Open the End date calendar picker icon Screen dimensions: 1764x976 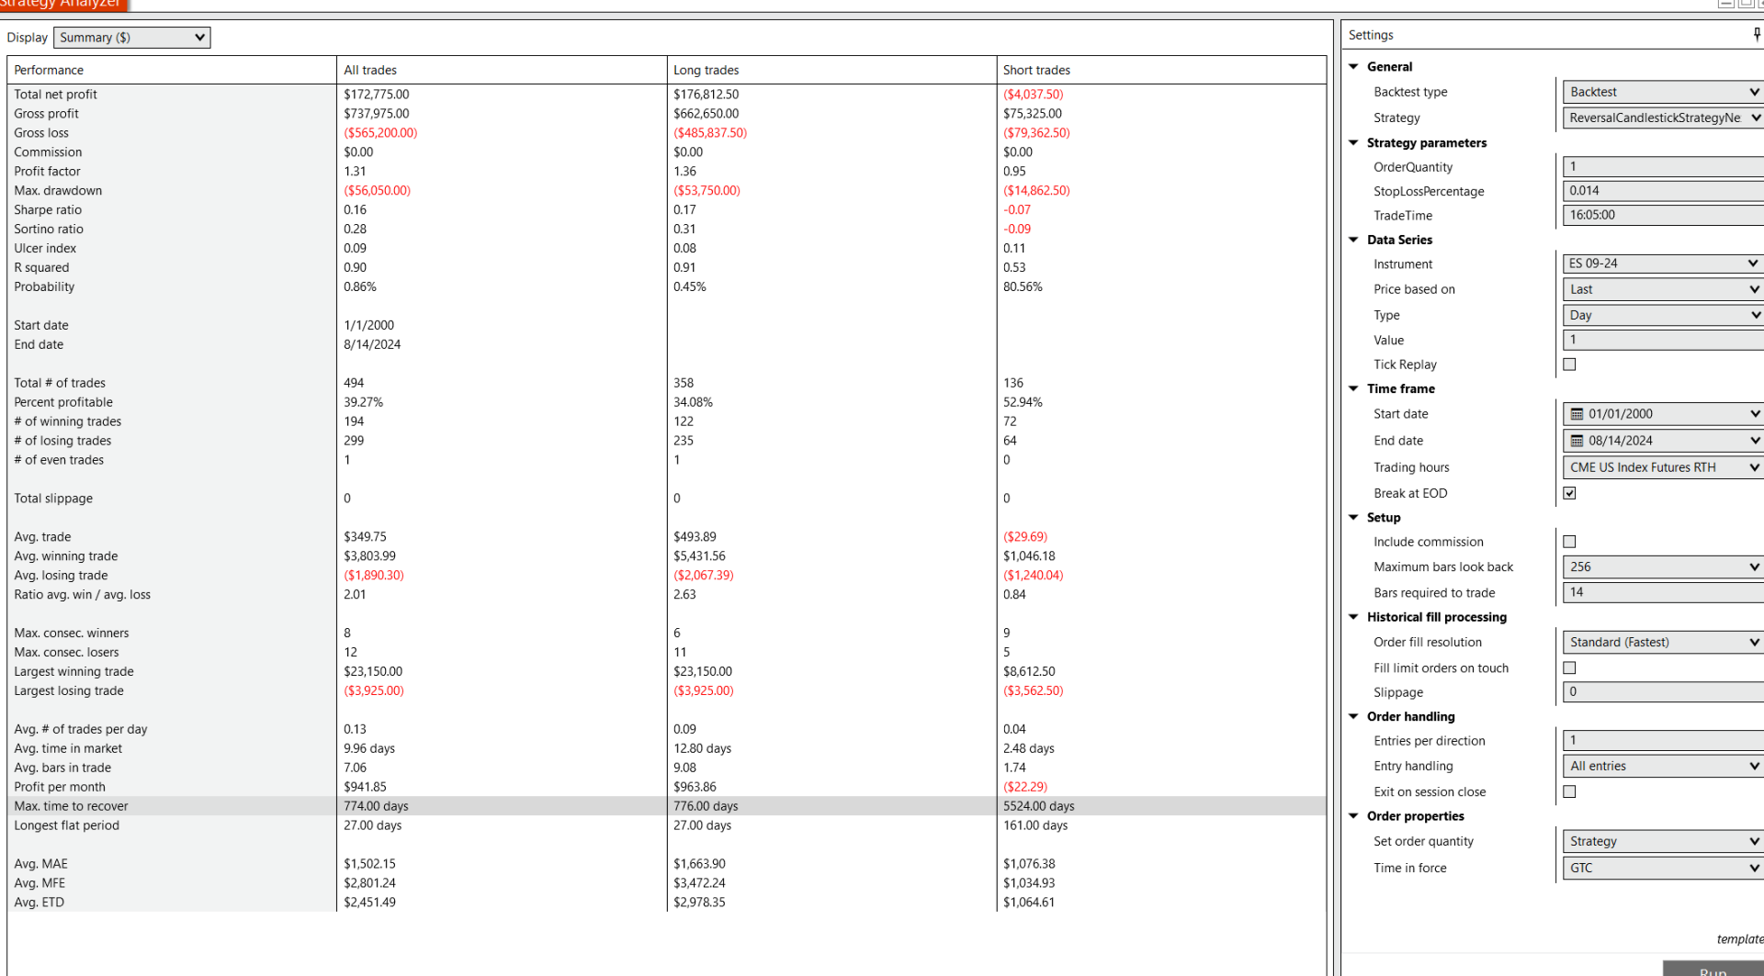1577,441
